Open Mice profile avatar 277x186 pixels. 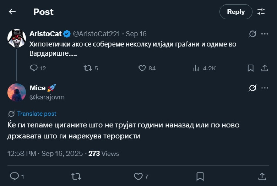click(17, 92)
